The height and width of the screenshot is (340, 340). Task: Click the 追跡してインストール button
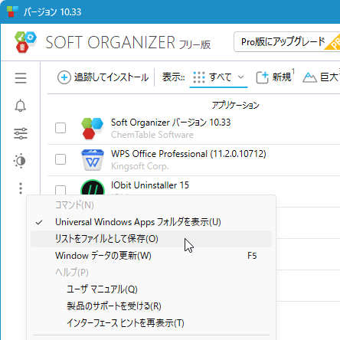(103, 77)
